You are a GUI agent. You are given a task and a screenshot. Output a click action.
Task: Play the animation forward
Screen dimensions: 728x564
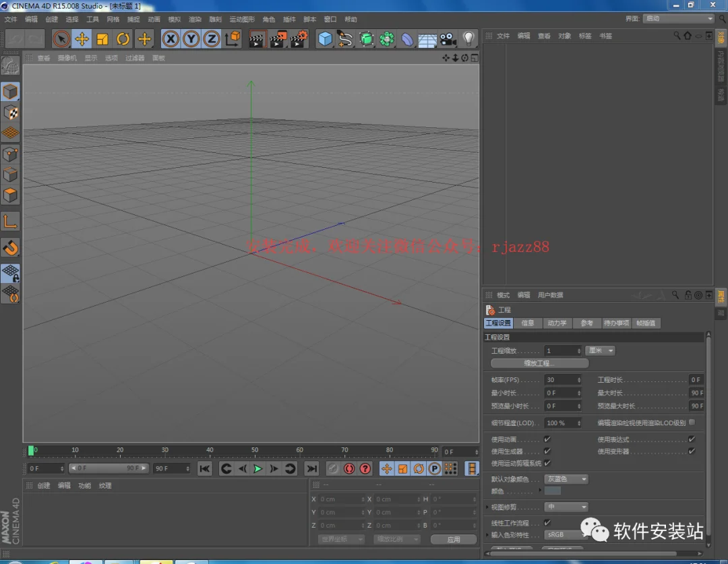point(257,469)
